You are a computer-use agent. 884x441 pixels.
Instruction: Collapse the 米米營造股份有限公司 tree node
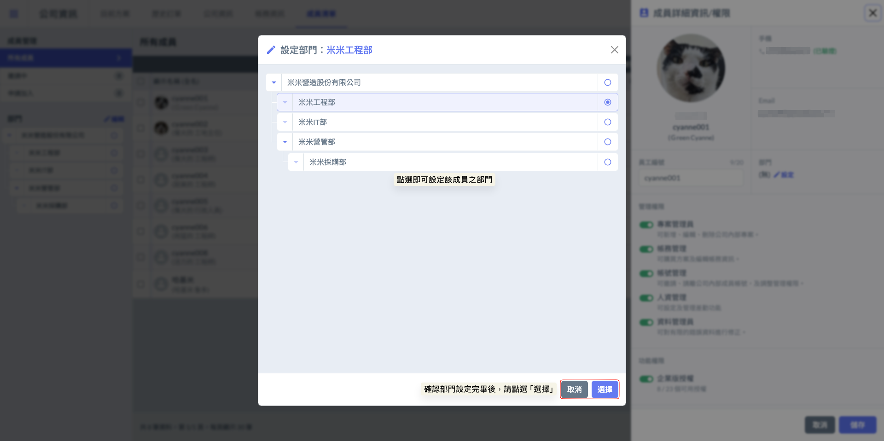coord(274,82)
